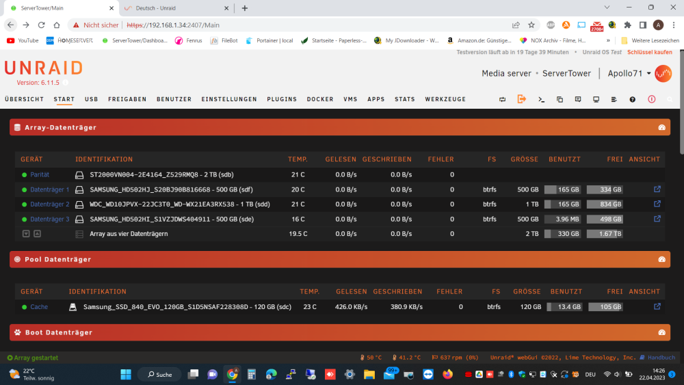The height and width of the screenshot is (385, 684).
Task: Open the FileBot bookmark
Action: pos(224,40)
